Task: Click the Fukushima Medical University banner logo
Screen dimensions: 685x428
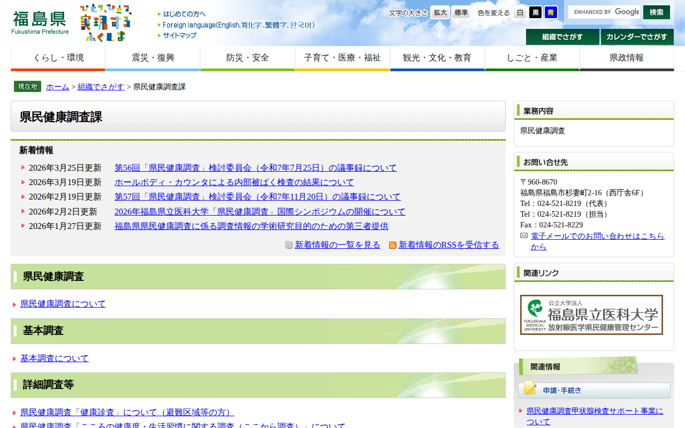Action: [x=590, y=315]
